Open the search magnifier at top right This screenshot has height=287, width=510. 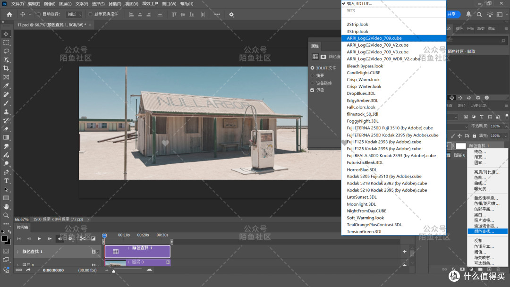pyautogui.click(x=479, y=14)
